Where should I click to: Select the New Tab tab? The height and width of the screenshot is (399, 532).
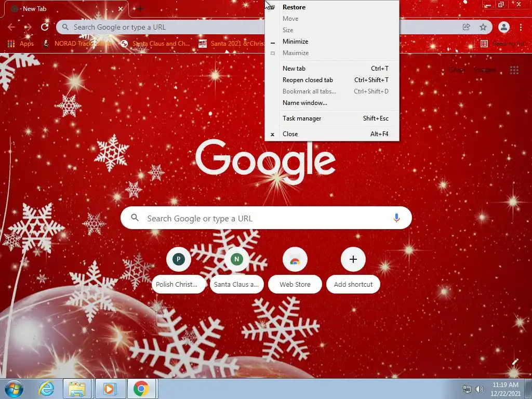click(66, 9)
